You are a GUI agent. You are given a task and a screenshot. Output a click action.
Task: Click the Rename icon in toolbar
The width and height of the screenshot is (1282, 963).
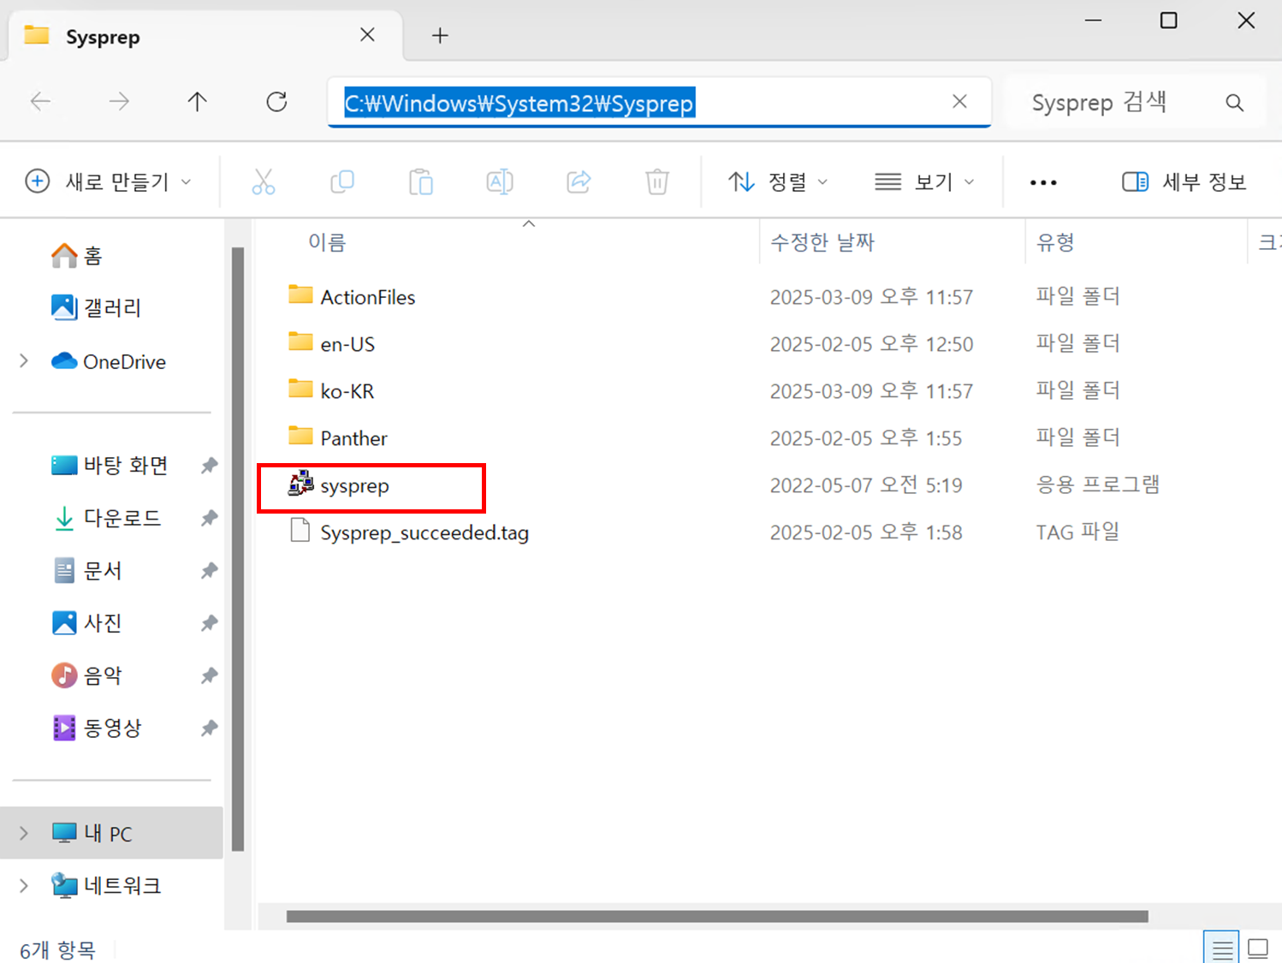pyautogui.click(x=500, y=181)
